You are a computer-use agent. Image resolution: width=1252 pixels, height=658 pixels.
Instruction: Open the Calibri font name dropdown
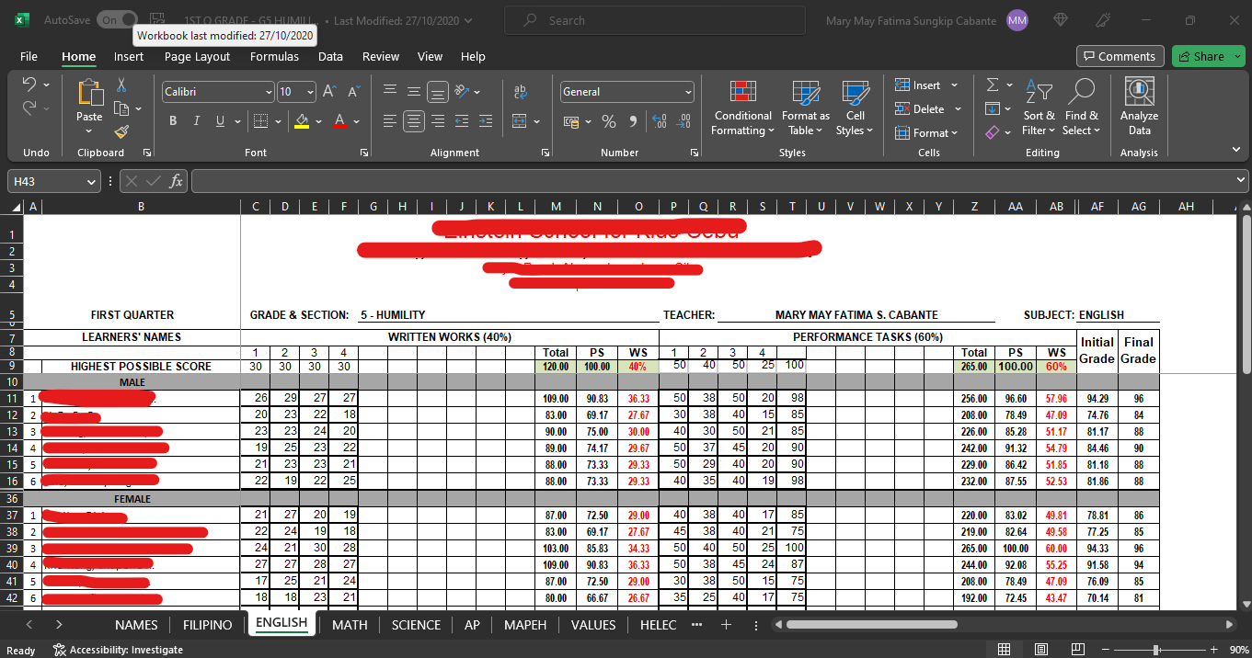[269, 92]
